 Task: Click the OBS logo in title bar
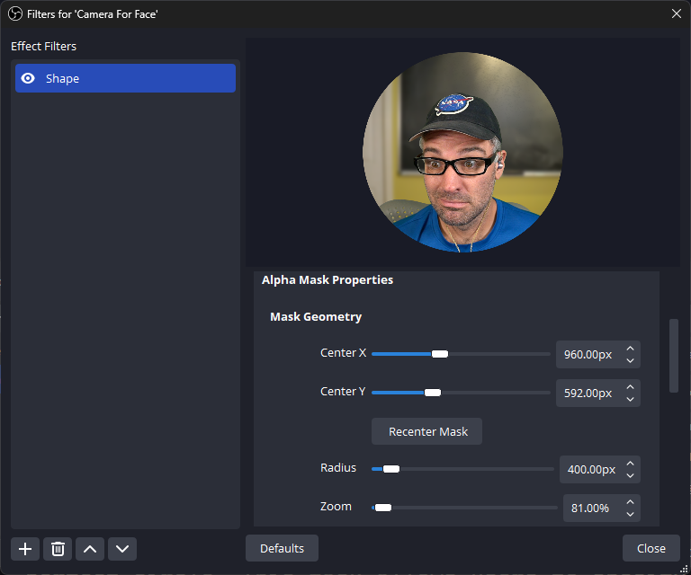13,13
